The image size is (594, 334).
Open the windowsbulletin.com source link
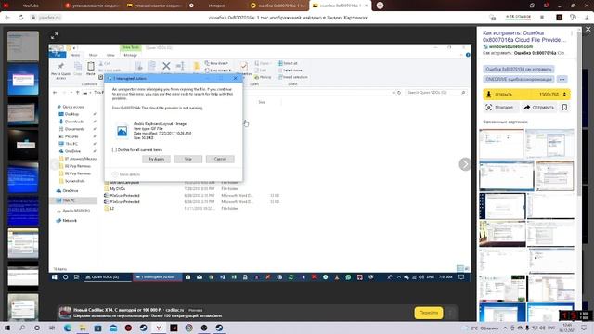pyautogui.click(x=510, y=46)
